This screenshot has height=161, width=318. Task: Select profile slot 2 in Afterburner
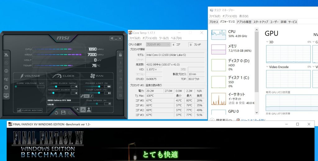pyautogui.click(x=120, y=71)
